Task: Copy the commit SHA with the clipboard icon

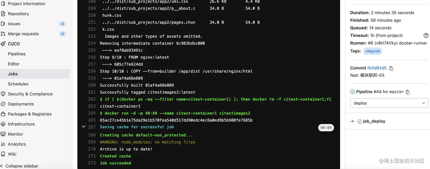Action: (391, 68)
